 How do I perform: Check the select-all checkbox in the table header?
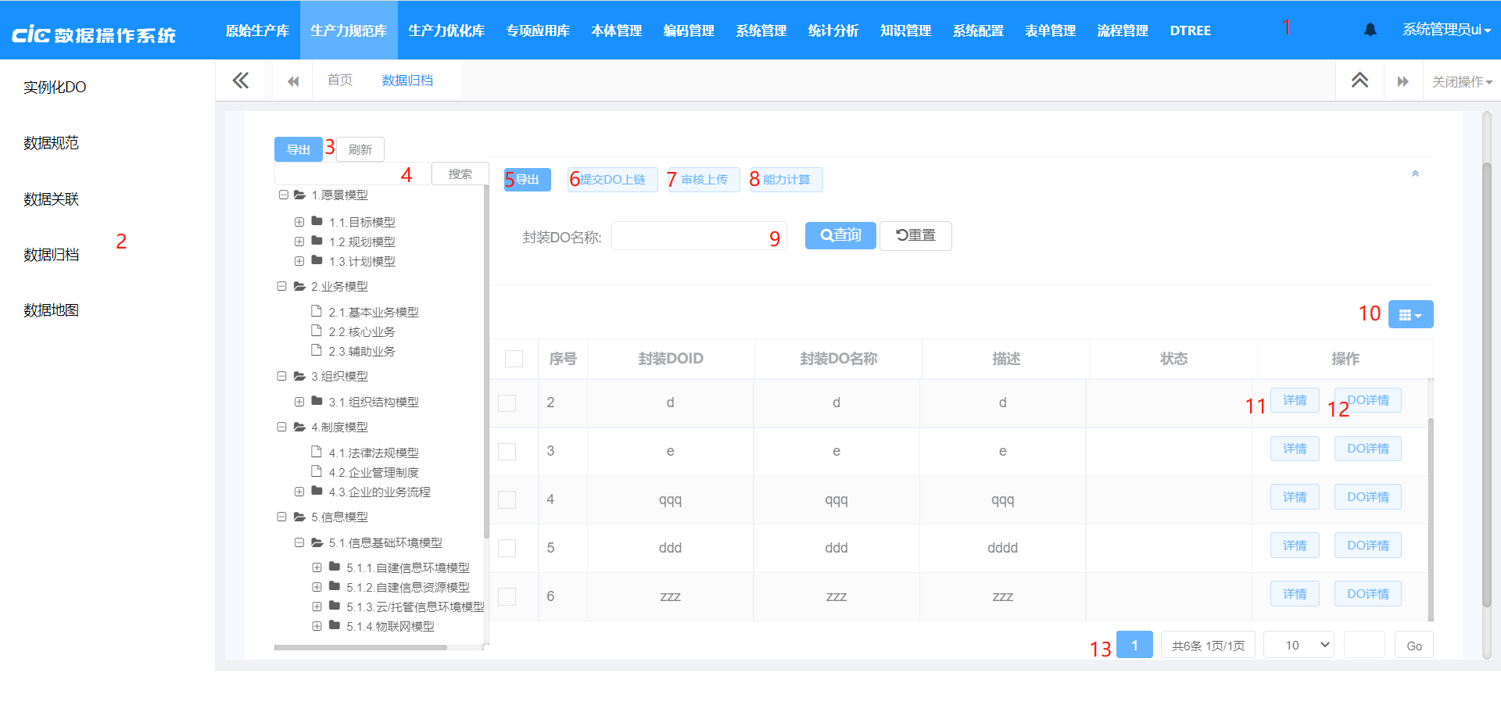514,358
